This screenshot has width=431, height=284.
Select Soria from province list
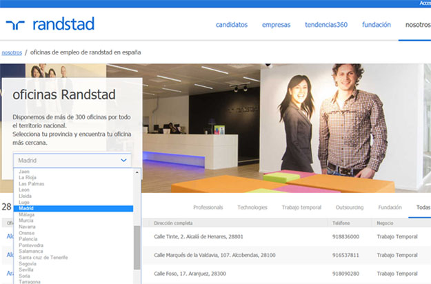[24, 276]
